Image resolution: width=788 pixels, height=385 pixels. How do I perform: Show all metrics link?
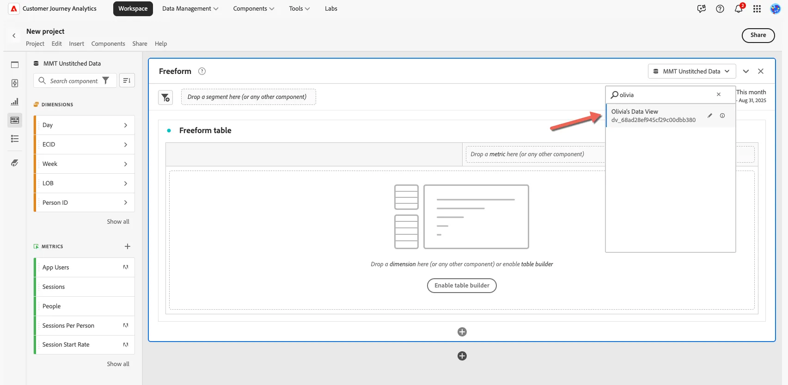[118, 364]
